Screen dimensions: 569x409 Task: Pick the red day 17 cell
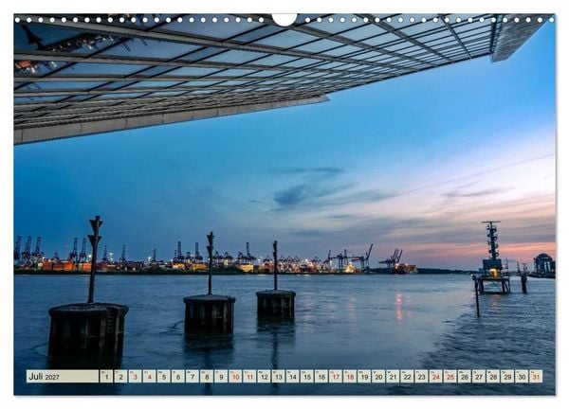click(x=336, y=376)
